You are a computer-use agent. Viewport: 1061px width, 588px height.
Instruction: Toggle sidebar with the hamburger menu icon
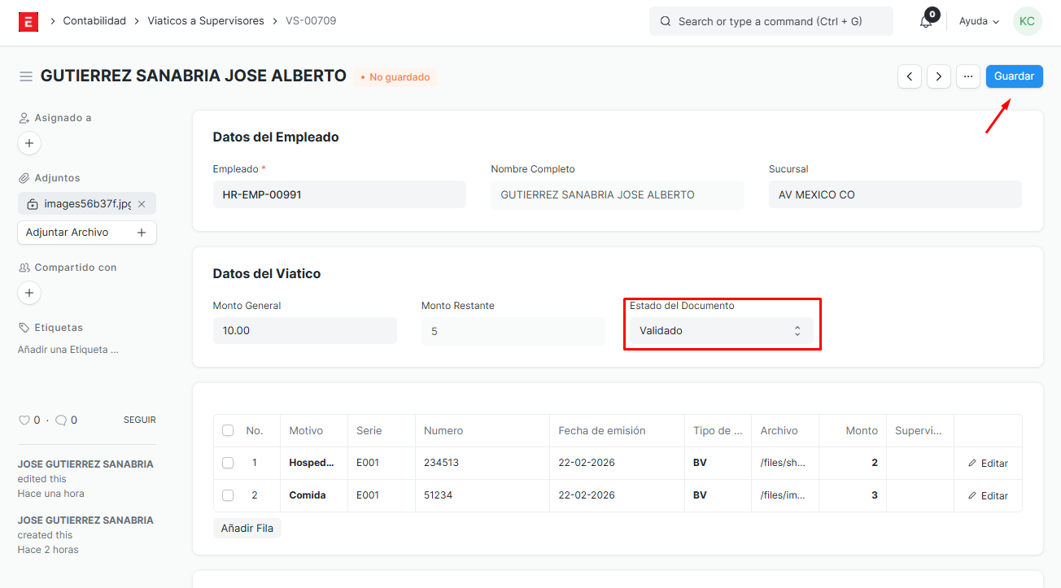tap(26, 76)
